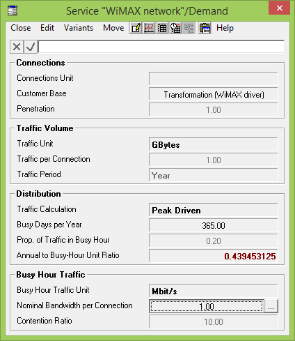
Task: Click the greyed-out tree structure icon
Action: pos(189,28)
